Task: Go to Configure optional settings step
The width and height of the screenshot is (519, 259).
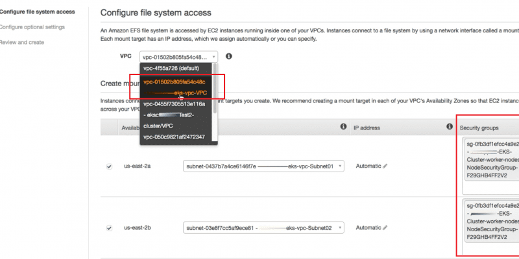Action: click(32, 27)
